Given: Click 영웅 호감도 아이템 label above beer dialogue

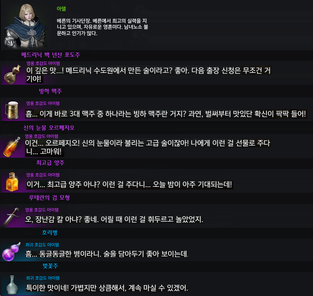Looking at the screenshot, I should [x=43, y=103].
